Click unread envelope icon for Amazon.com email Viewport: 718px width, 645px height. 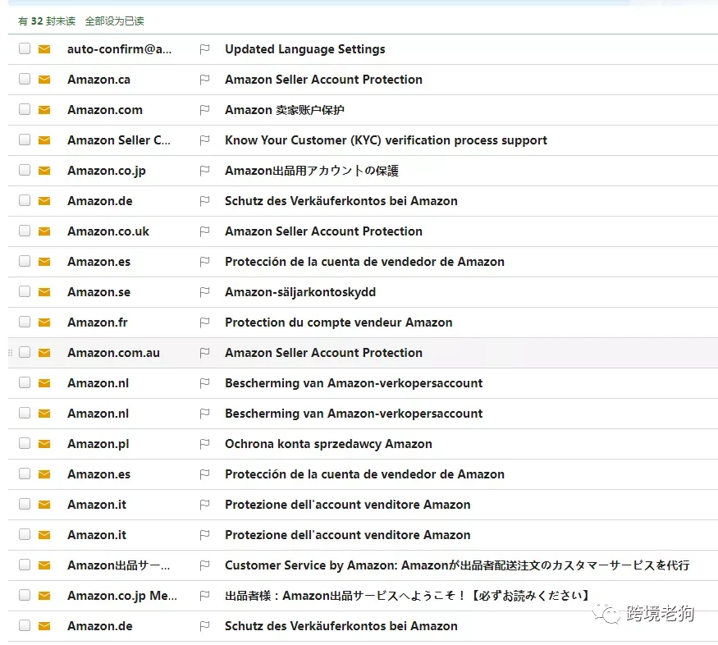point(44,110)
